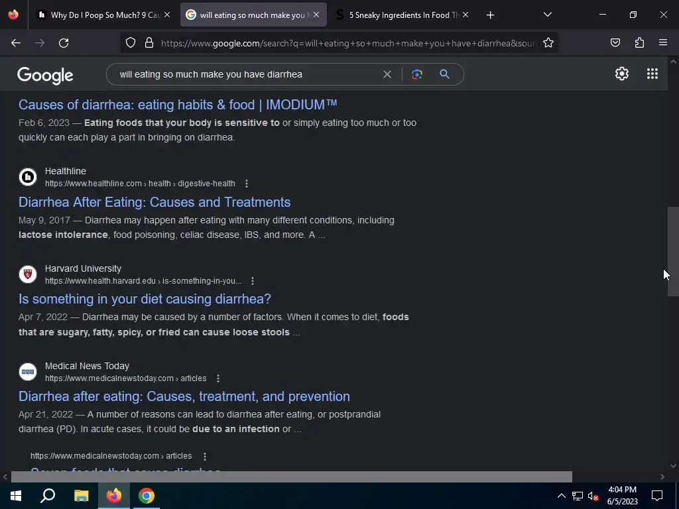
Task: Click the Medical News Today site name
Action: point(87,366)
